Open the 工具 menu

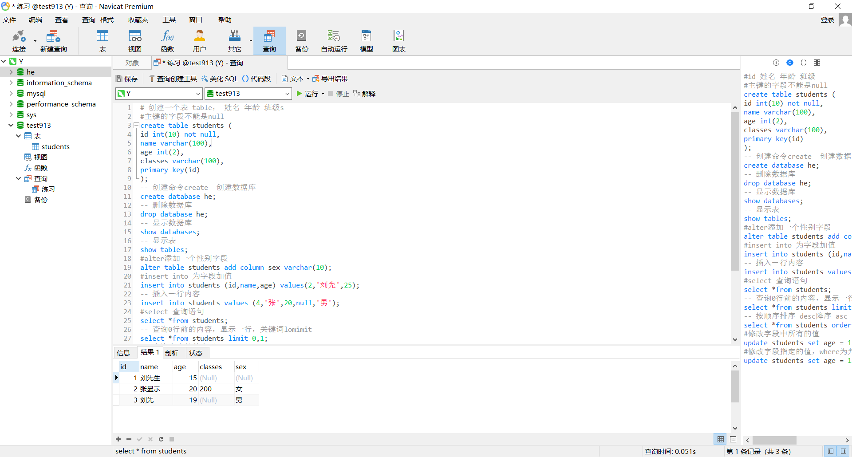(169, 20)
